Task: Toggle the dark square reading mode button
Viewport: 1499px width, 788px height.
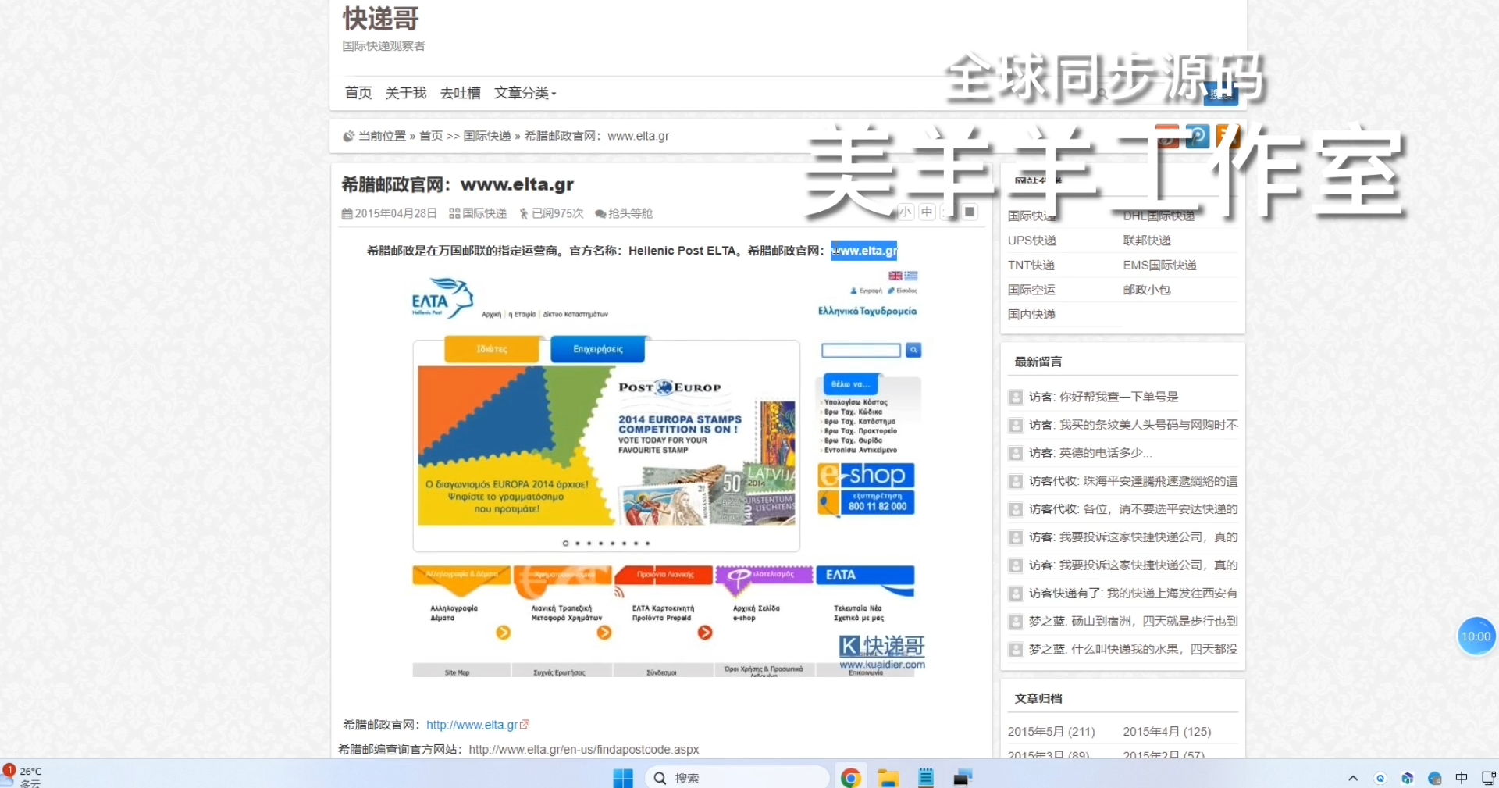Action: point(970,212)
